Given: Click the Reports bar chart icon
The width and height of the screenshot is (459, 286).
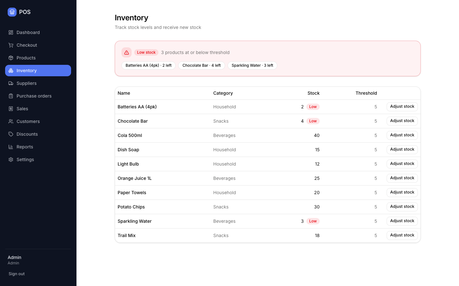Looking at the screenshot, I should point(11,147).
